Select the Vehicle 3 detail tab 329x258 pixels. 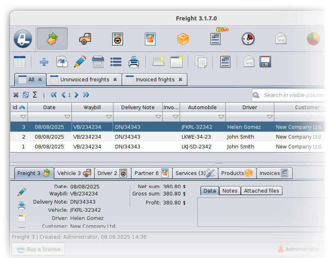pyautogui.click(x=74, y=173)
